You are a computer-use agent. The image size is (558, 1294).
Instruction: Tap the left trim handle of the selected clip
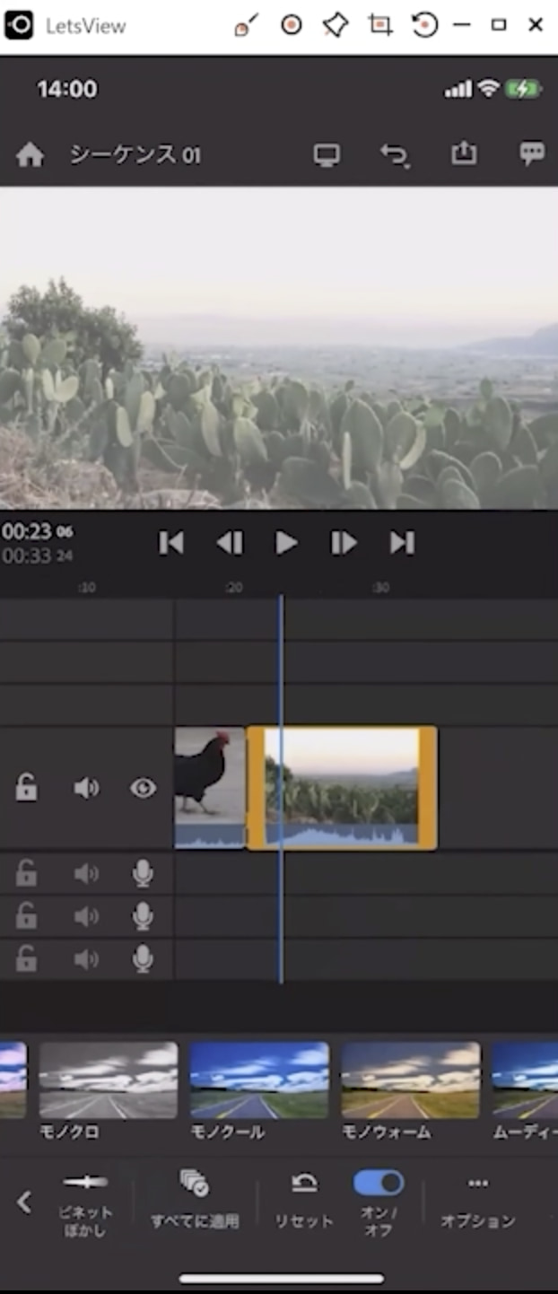coord(256,788)
